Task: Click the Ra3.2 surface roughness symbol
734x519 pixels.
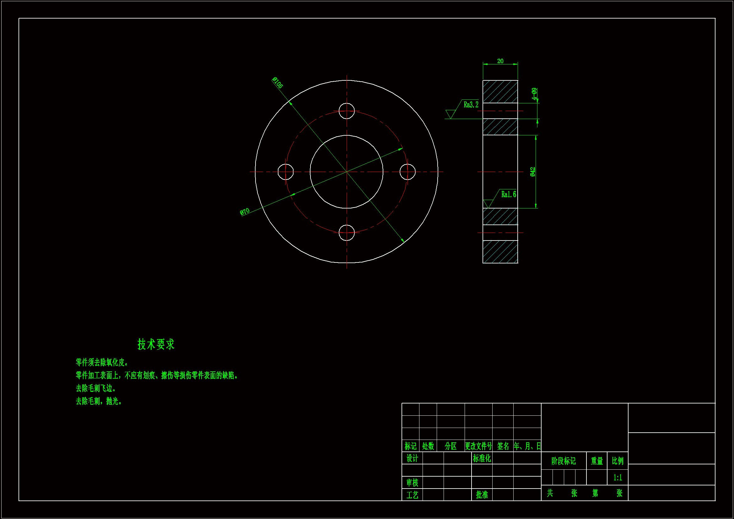Action: [471, 105]
